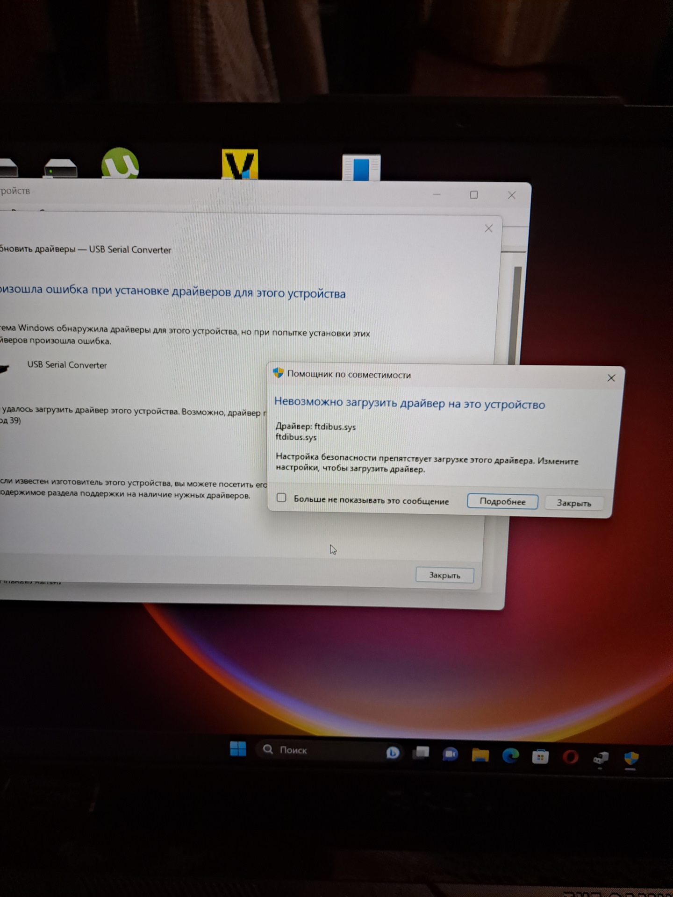
Task: Close the Device Manager window
Action: (x=512, y=195)
